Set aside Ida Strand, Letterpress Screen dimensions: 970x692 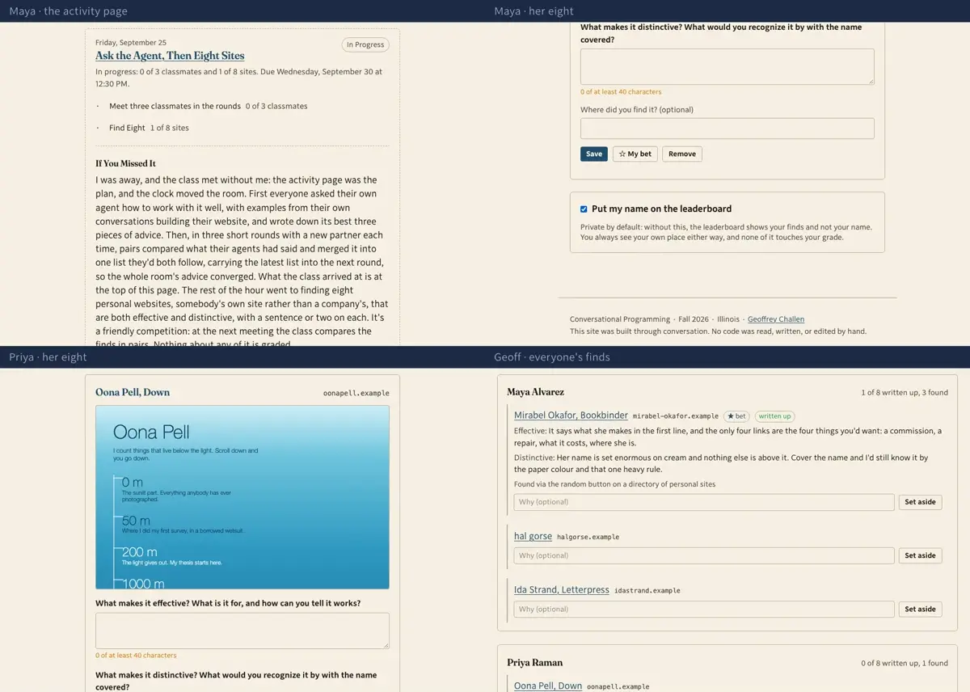point(920,610)
